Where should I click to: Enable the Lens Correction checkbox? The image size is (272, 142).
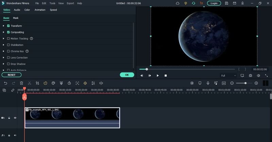[x=8, y=58]
